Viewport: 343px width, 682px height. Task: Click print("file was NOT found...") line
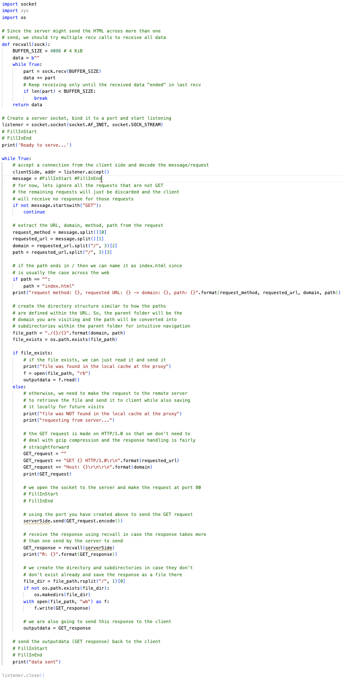102,413
